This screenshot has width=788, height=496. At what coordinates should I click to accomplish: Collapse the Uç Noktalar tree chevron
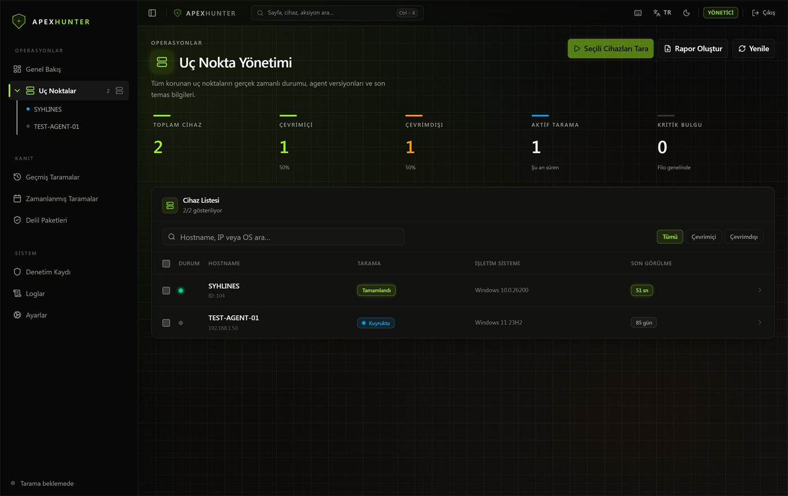17,91
